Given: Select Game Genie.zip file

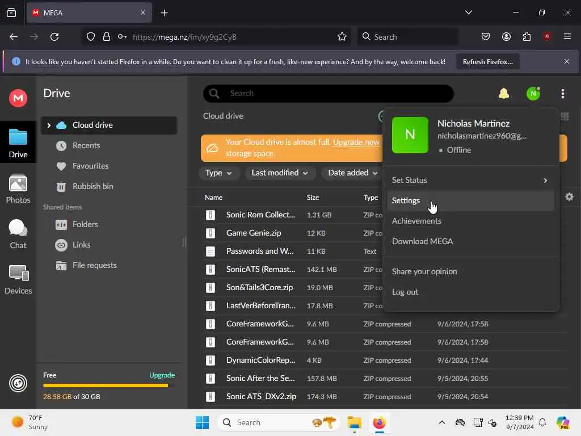Looking at the screenshot, I should [x=254, y=233].
